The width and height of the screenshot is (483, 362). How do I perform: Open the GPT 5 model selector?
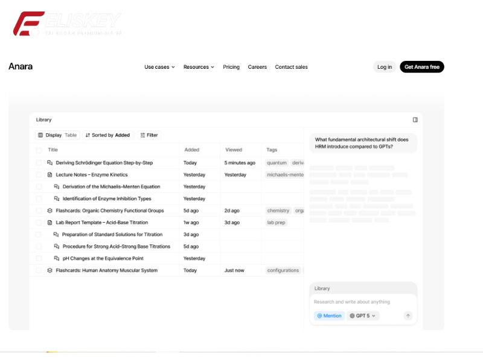(363, 316)
